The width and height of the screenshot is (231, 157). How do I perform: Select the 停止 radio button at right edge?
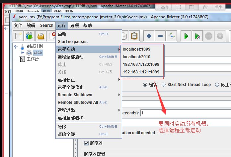pyautogui.click(x=217, y=85)
